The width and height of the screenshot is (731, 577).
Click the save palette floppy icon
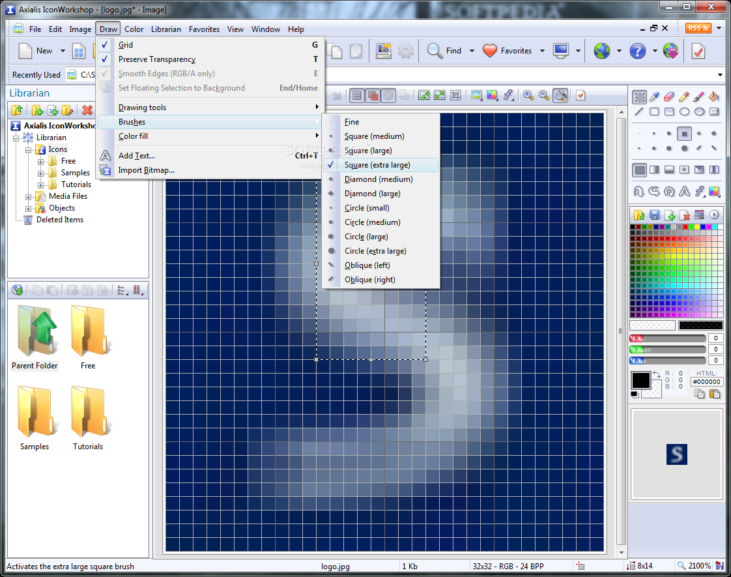tap(655, 215)
